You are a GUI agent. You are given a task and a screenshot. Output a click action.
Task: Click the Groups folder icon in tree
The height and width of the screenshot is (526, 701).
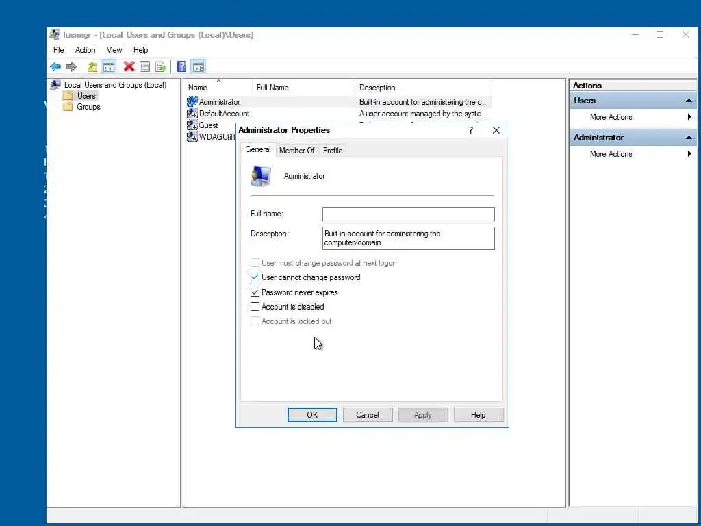click(x=68, y=107)
